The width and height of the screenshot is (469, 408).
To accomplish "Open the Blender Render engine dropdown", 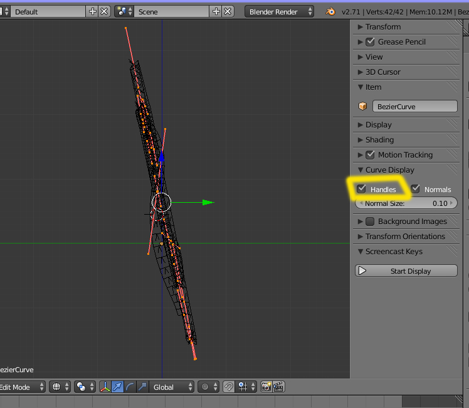I will 280,11.
